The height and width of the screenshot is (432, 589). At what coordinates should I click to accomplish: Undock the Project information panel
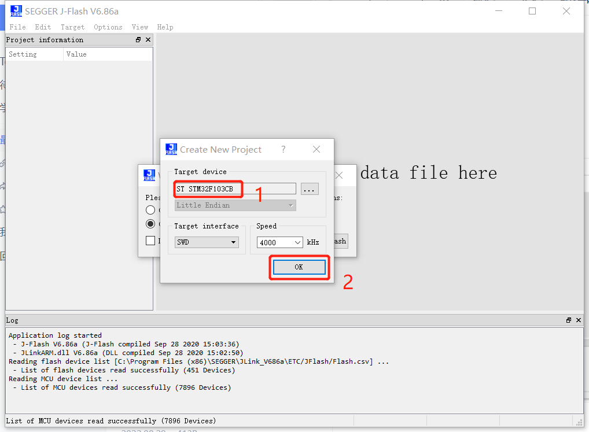(x=138, y=39)
